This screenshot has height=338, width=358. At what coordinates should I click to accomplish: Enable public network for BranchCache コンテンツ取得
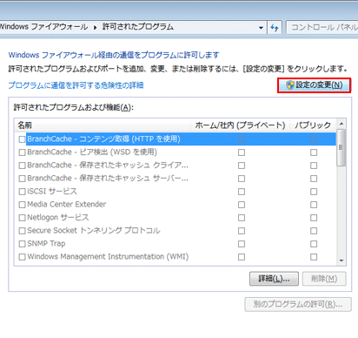pyautogui.click(x=314, y=139)
